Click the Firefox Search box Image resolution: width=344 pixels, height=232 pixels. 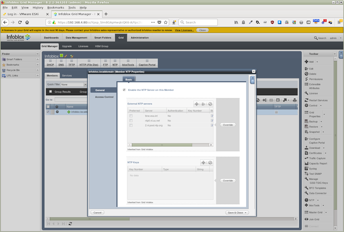pos(198,22)
